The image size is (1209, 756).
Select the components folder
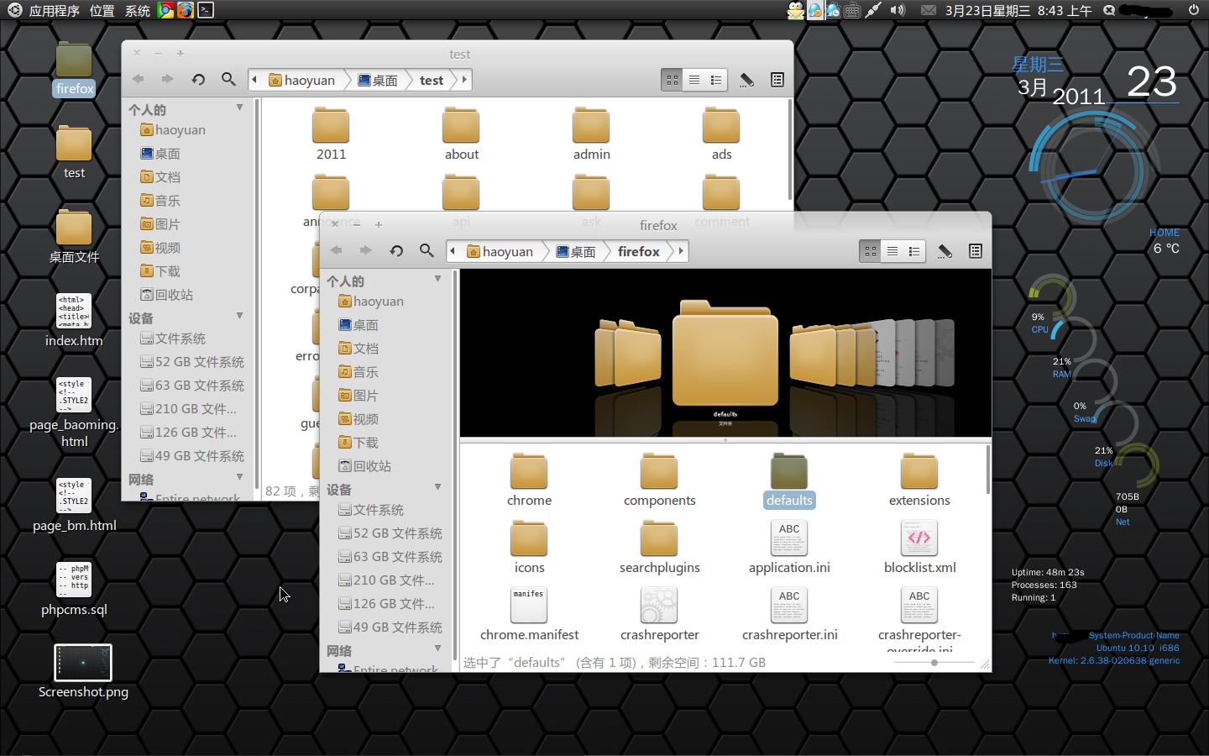[659, 480]
